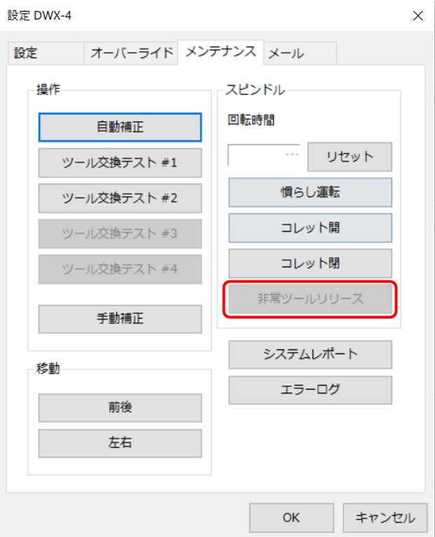Open the システムレポート
The image size is (435, 537).
click(310, 355)
